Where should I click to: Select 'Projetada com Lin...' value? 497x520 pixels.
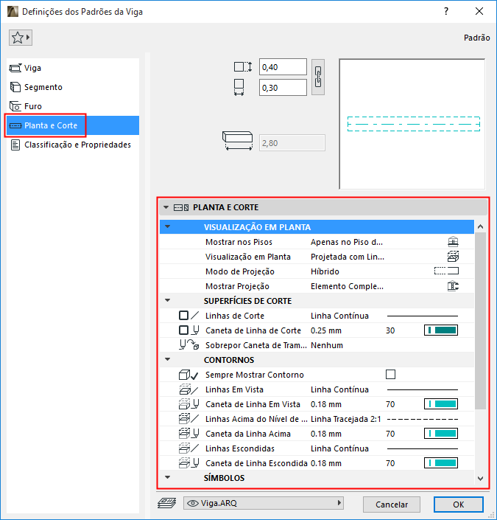pyautogui.click(x=348, y=257)
